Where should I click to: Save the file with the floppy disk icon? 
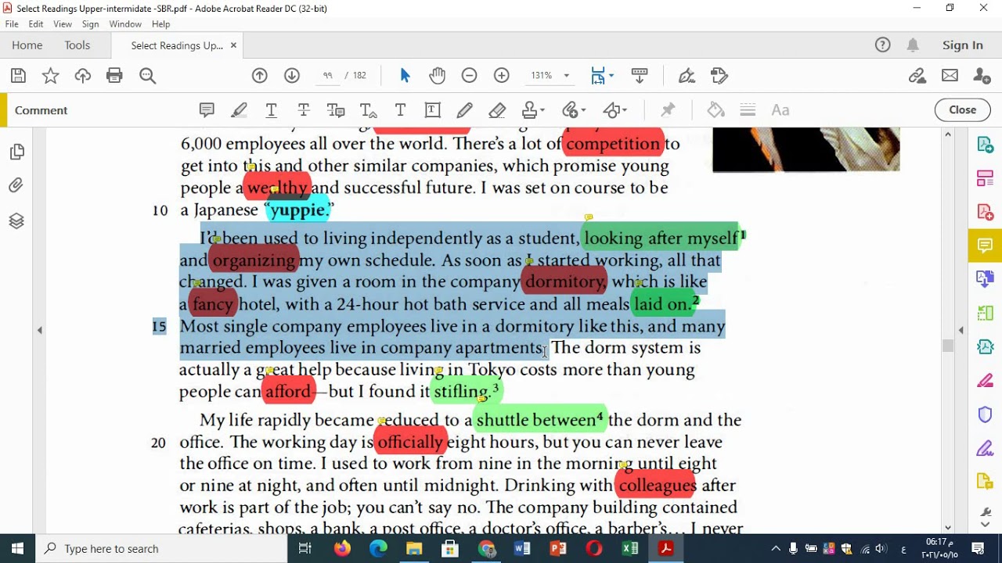(x=18, y=75)
